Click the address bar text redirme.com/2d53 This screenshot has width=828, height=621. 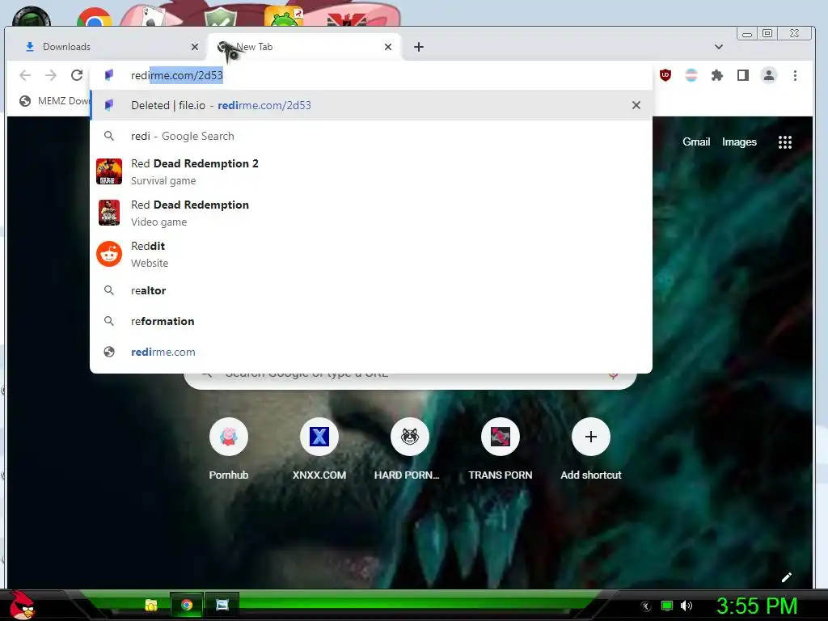coord(177,75)
